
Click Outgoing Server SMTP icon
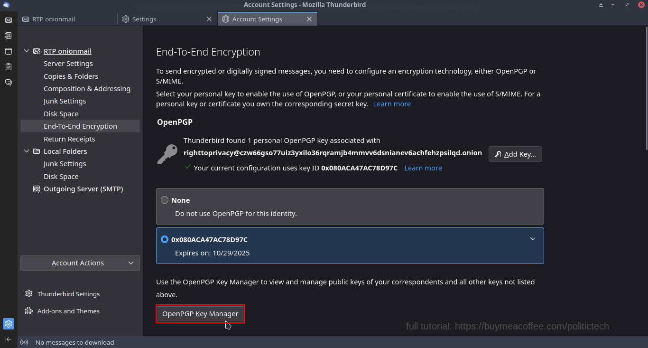37,189
